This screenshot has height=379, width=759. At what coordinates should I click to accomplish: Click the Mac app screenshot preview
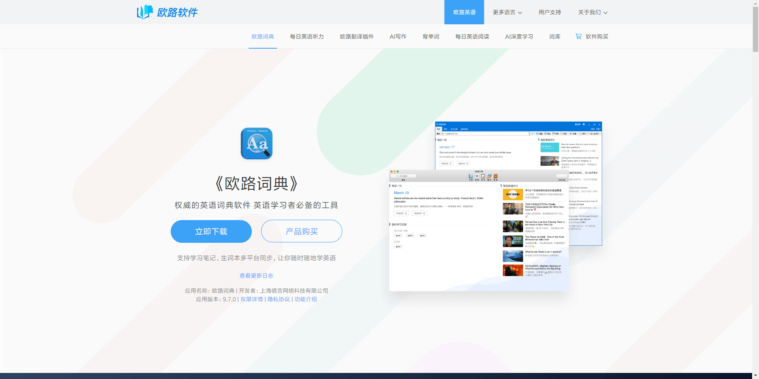[x=479, y=230]
